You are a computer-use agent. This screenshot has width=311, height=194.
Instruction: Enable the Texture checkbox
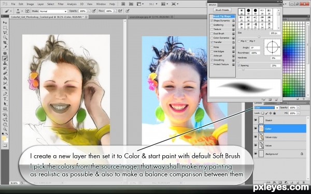point(212,29)
